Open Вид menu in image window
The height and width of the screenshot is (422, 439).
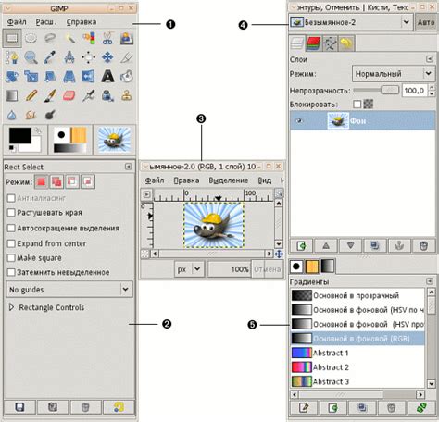[x=265, y=180]
